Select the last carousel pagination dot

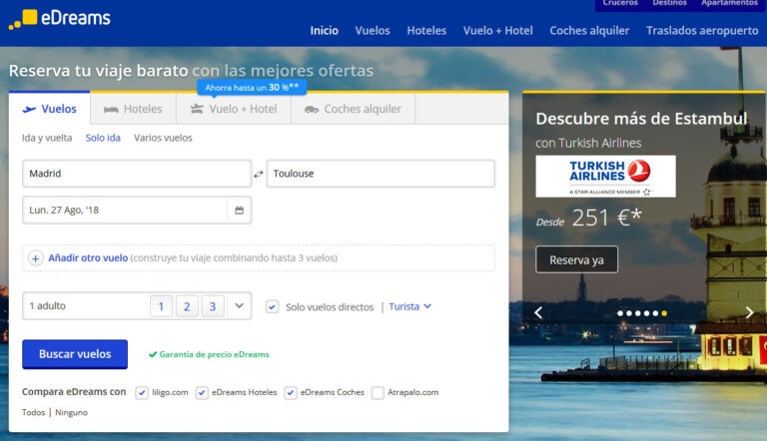tap(665, 313)
